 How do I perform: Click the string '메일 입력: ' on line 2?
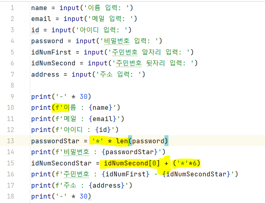(111, 19)
